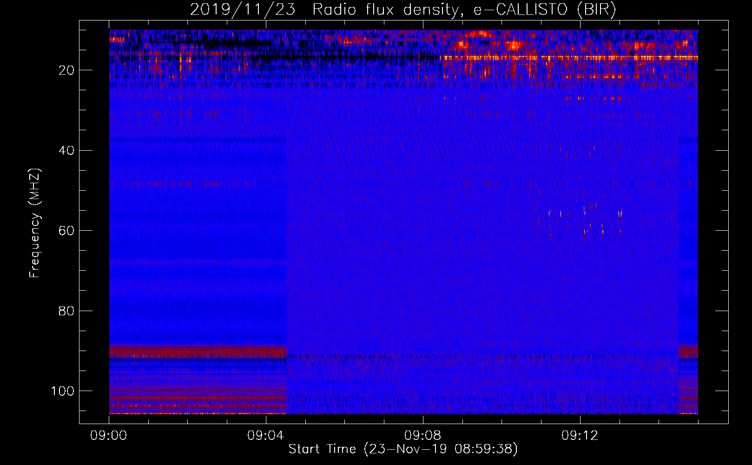The width and height of the screenshot is (752, 465).
Task: Click the 'Start Time (23-Nov-19 08:59:38)' label
Action: click(x=403, y=449)
